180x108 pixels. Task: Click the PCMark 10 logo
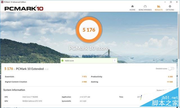tap(24, 8)
